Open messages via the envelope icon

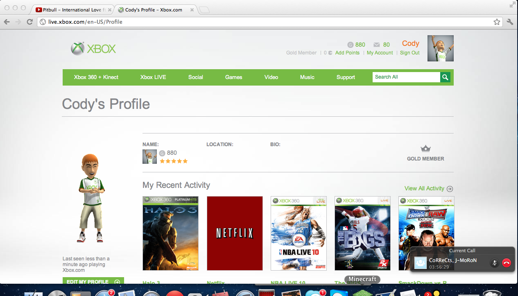click(377, 45)
